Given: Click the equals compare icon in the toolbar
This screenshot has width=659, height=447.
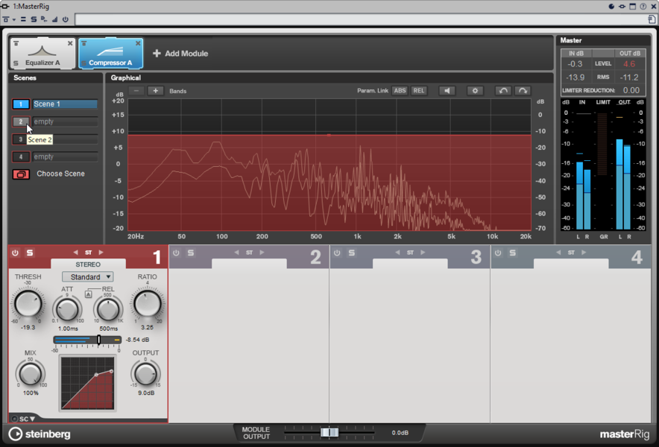Looking at the screenshot, I should click(23, 19).
